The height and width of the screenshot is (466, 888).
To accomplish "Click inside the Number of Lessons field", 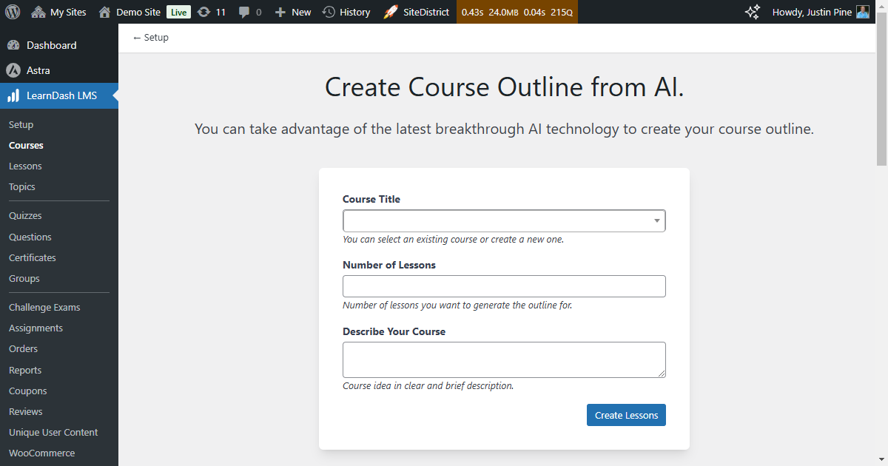I will point(504,286).
